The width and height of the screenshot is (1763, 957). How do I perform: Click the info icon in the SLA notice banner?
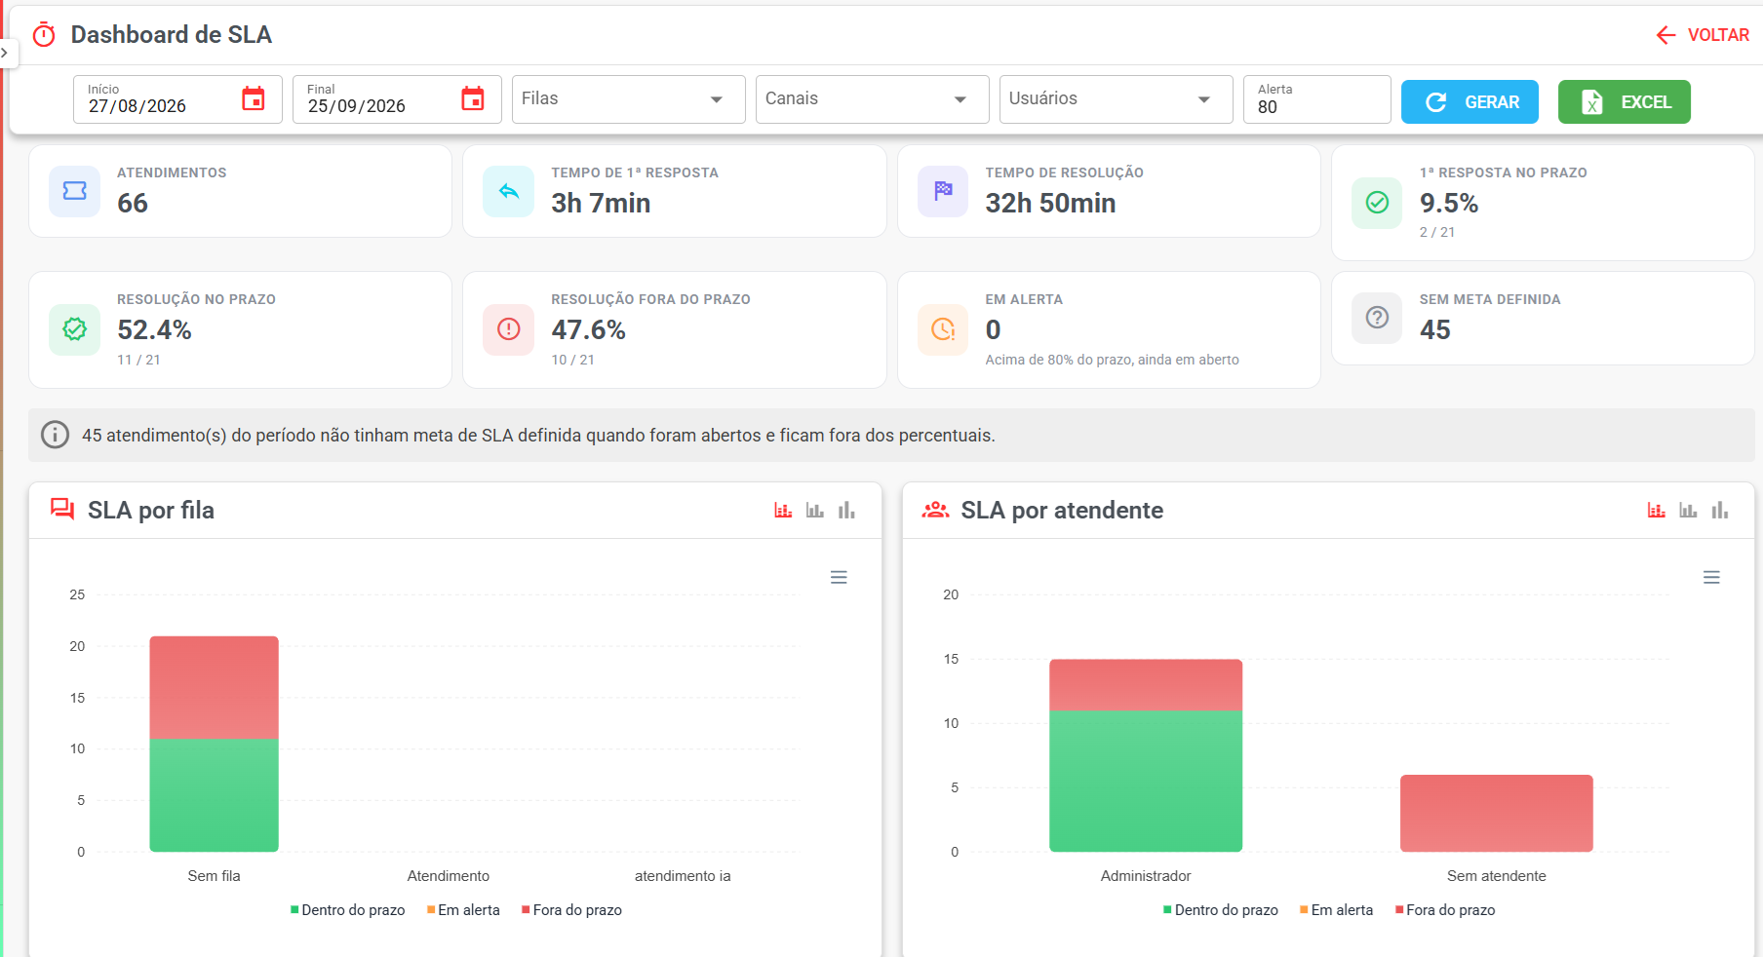55,435
